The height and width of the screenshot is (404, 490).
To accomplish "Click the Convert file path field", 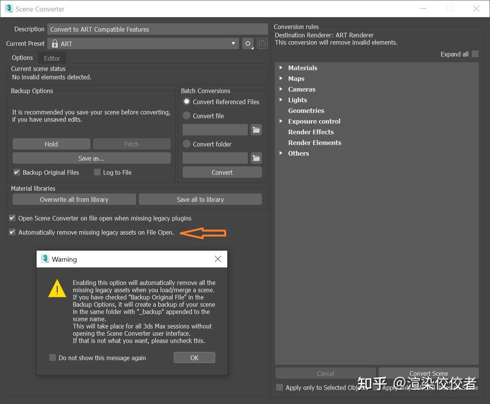I will [x=215, y=130].
